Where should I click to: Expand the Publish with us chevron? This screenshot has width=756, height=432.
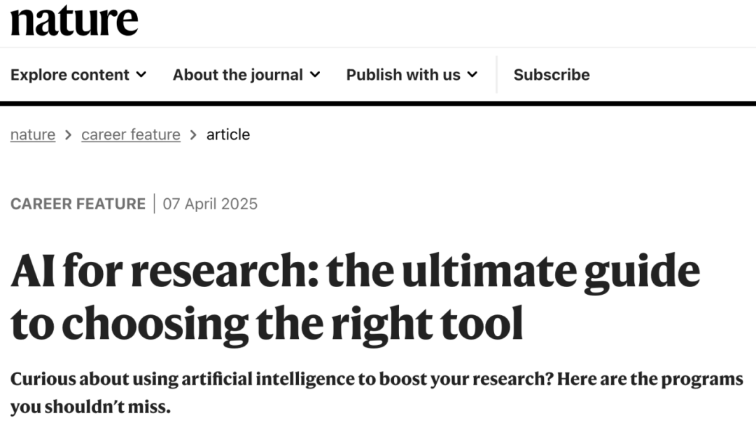coord(473,74)
